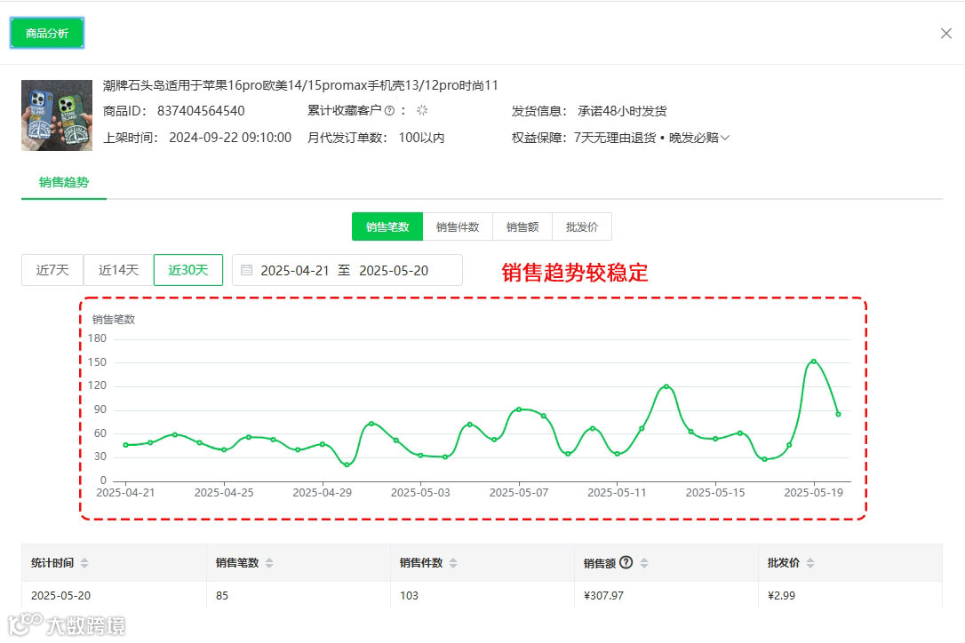965x643 pixels.
Task: Click the first chart point on 2025-04-21
Action: coord(125,445)
